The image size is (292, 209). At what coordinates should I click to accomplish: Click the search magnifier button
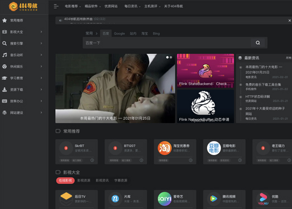coord(258,43)
